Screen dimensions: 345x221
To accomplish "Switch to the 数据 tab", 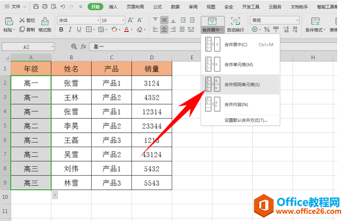I will [176, 7].
